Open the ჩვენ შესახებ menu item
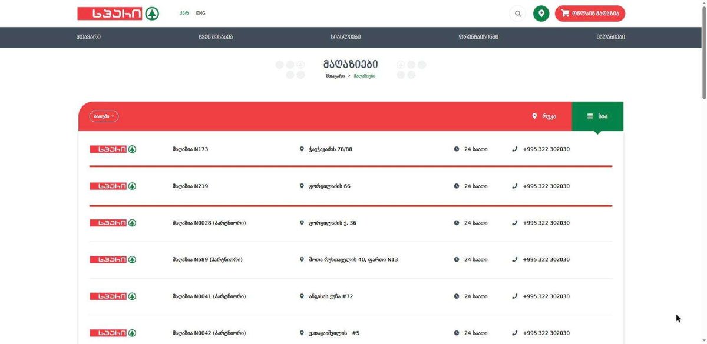This screenshot has height=344, width=707. pyautogui.click(x=216, y=37)
